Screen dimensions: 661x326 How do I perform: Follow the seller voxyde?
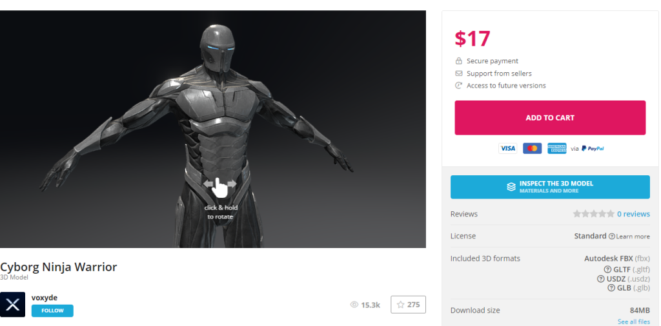tap(52, 311)
